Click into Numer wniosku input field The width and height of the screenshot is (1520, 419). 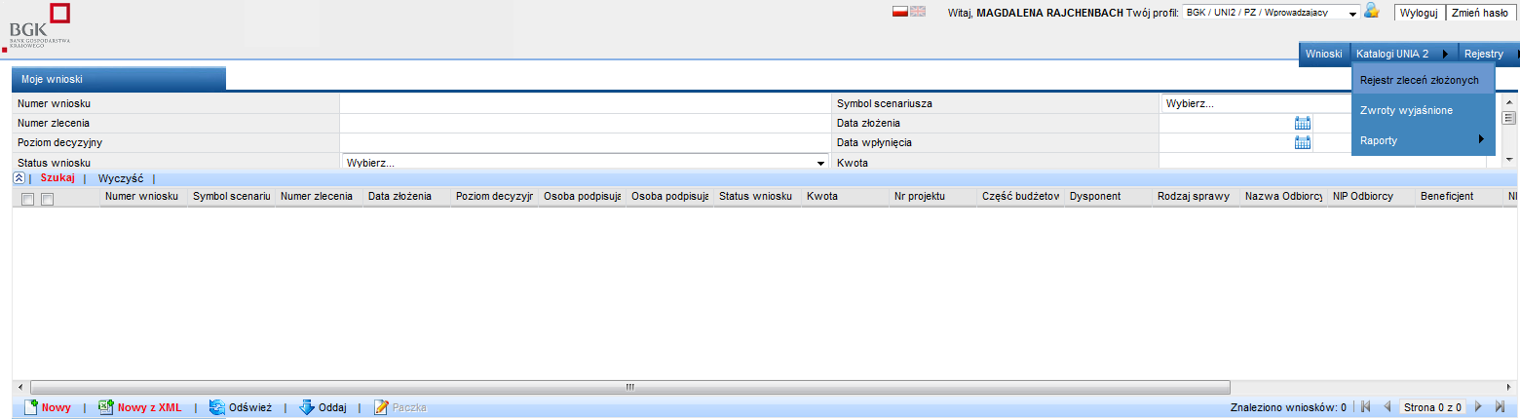[x=585, y=103]
